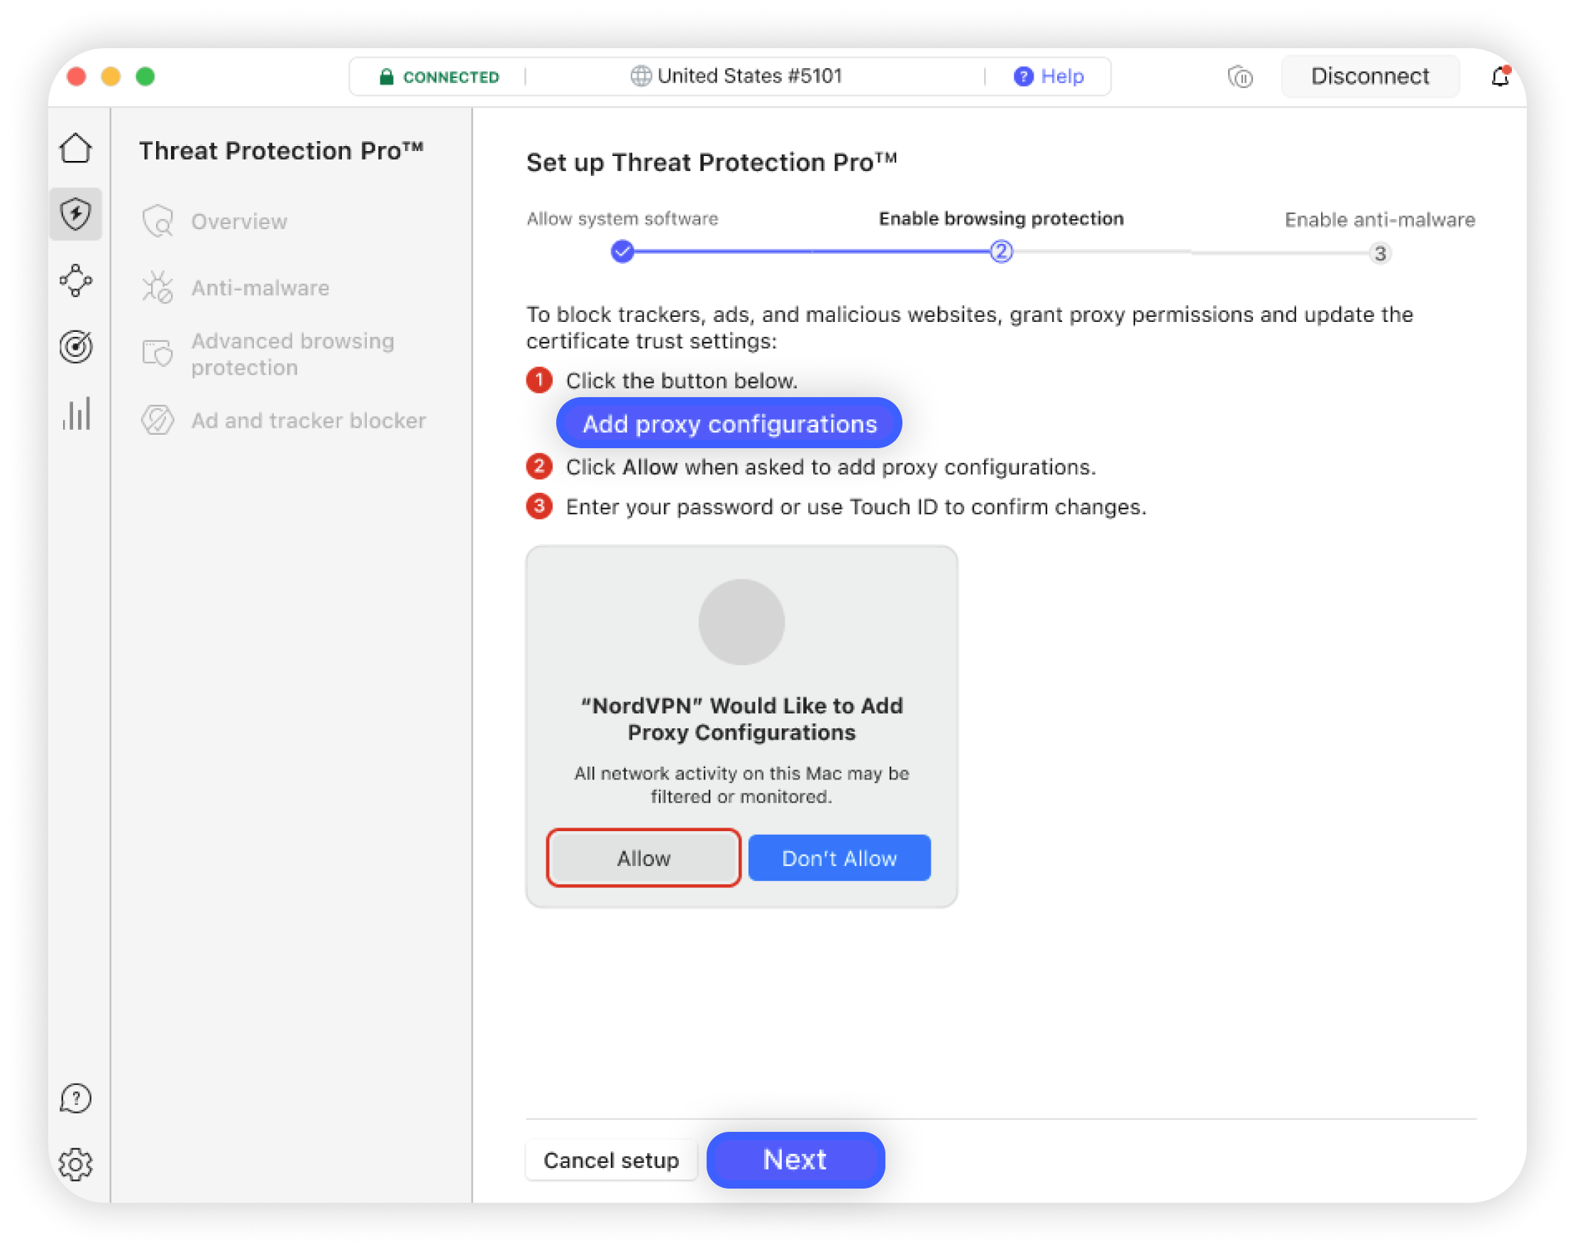
Task: Open Ad and tracker blocker item
Action: coord(309,421)
